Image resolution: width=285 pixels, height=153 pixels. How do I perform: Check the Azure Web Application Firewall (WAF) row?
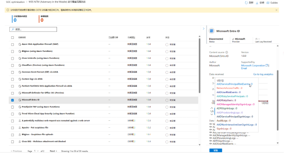[x=12, y=44]
